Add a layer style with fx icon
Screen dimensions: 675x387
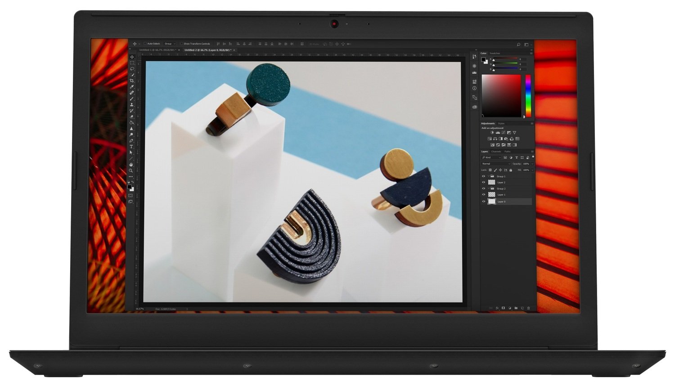[x=497, y=308]
